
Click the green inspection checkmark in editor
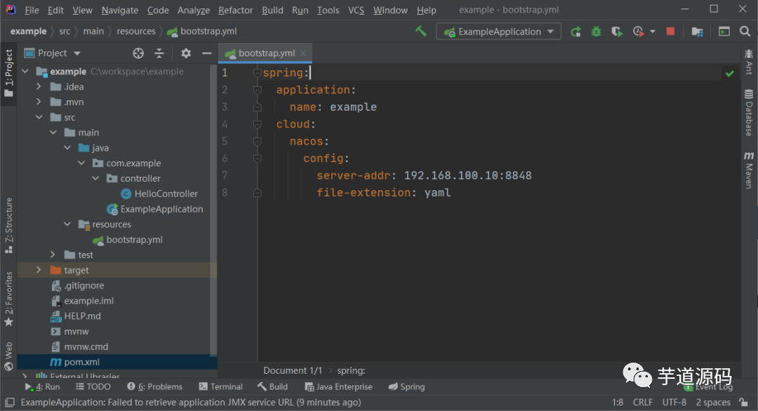(729, 74)
